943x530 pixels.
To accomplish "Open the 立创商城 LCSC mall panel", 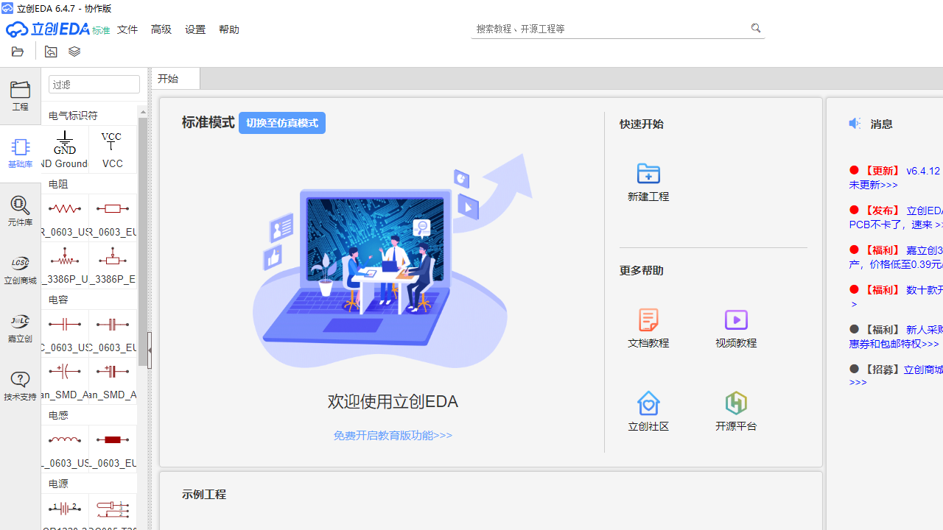I will coord(20,269).
